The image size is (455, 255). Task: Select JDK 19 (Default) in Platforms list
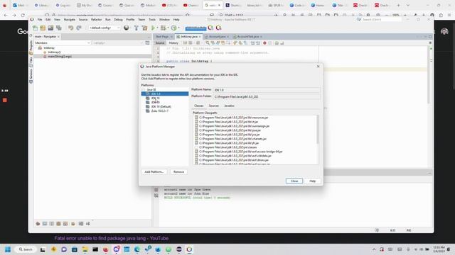coord(161,107)
